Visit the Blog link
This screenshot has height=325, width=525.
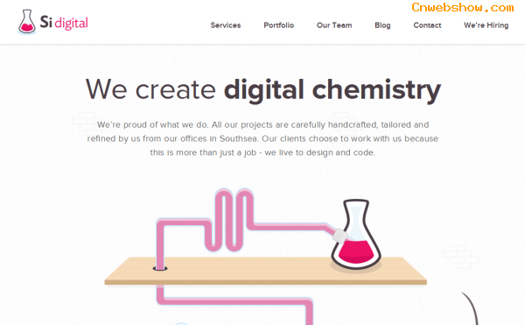(x=382, y=25)
